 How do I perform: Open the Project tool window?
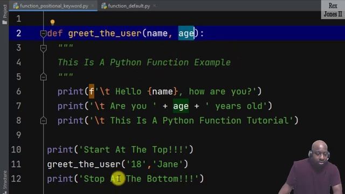tap(5, 15)
